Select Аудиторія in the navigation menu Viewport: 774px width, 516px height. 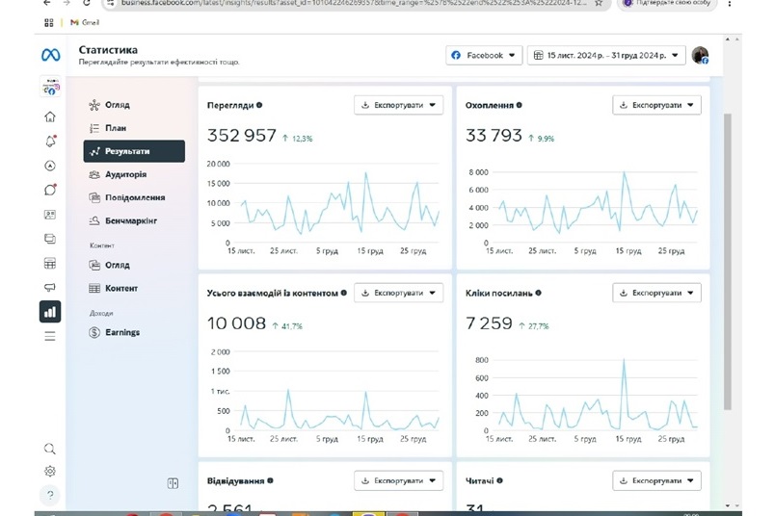(125, 174)
